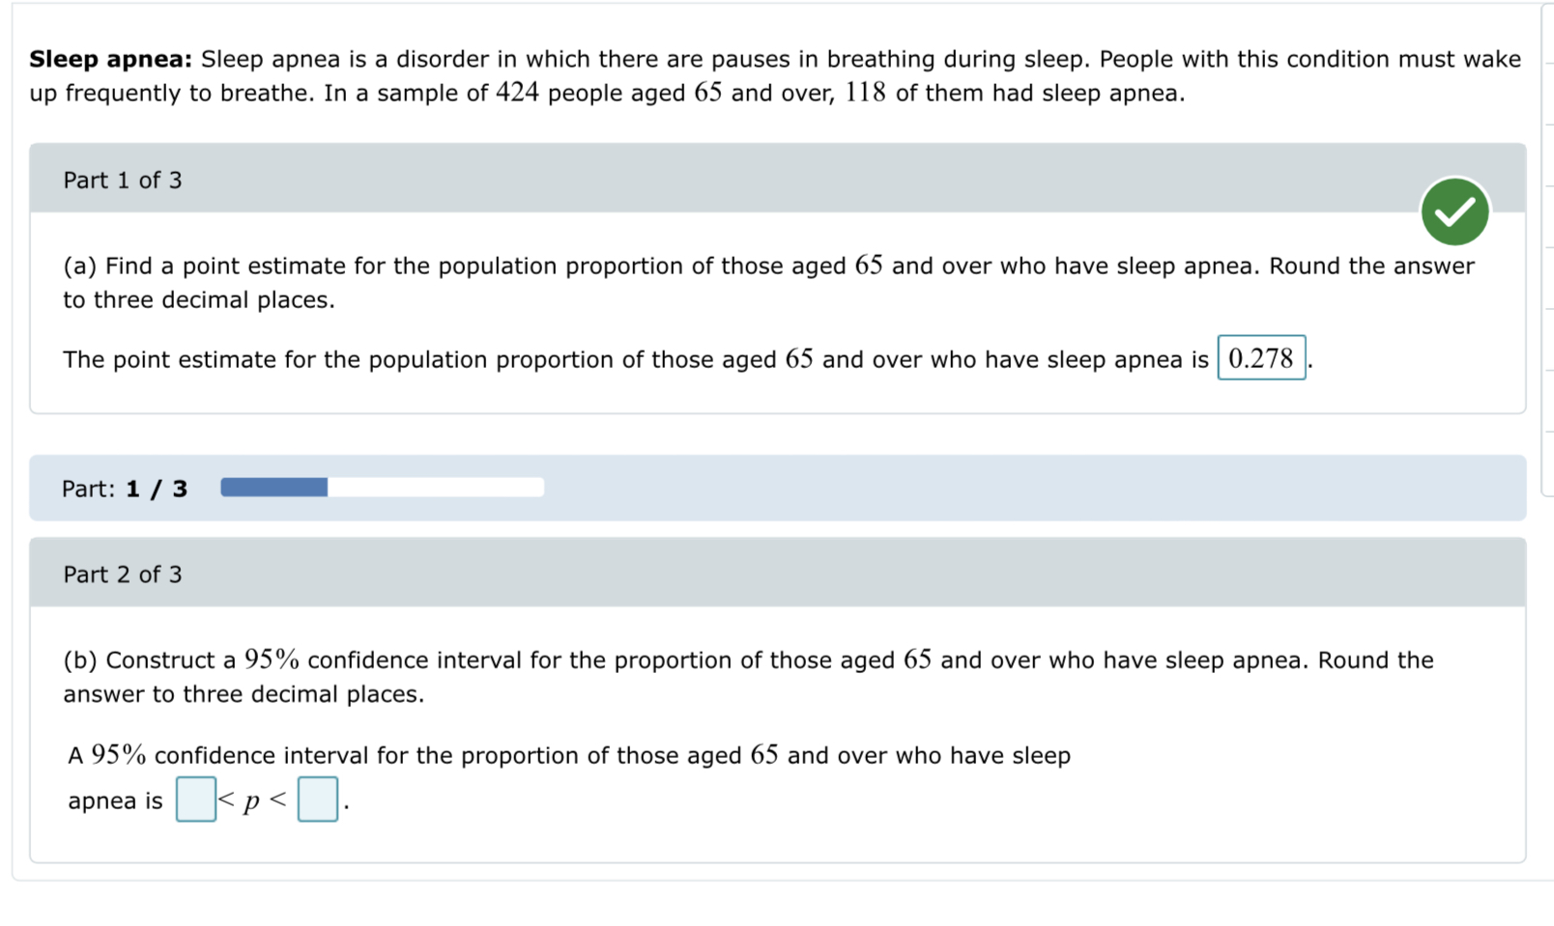Screen dimensions: 1554x926
Task: Click the first empty answer box in Part 2
Action: (194, 800)
